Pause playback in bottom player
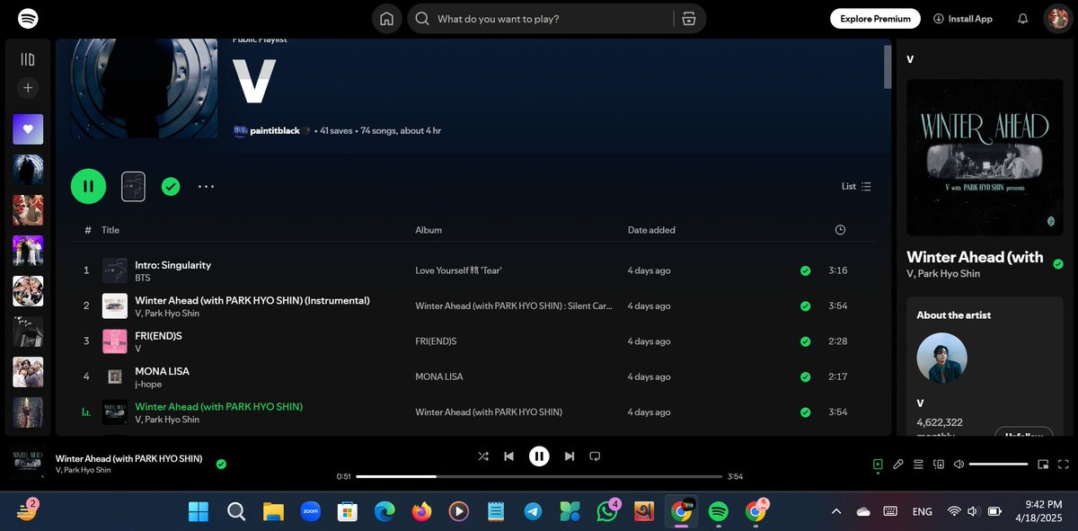The height and width of the screenshot is (531, 1078). point(539,456)
